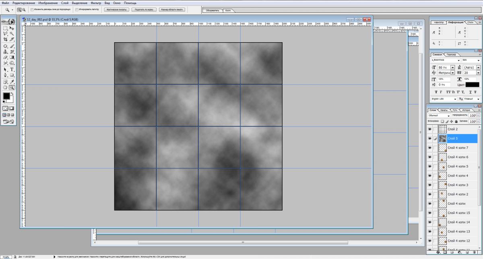Viewport: 483px width, 259px height.
Task: Hide layer Слой 2 with eye icon
Action: coord(430,129)
